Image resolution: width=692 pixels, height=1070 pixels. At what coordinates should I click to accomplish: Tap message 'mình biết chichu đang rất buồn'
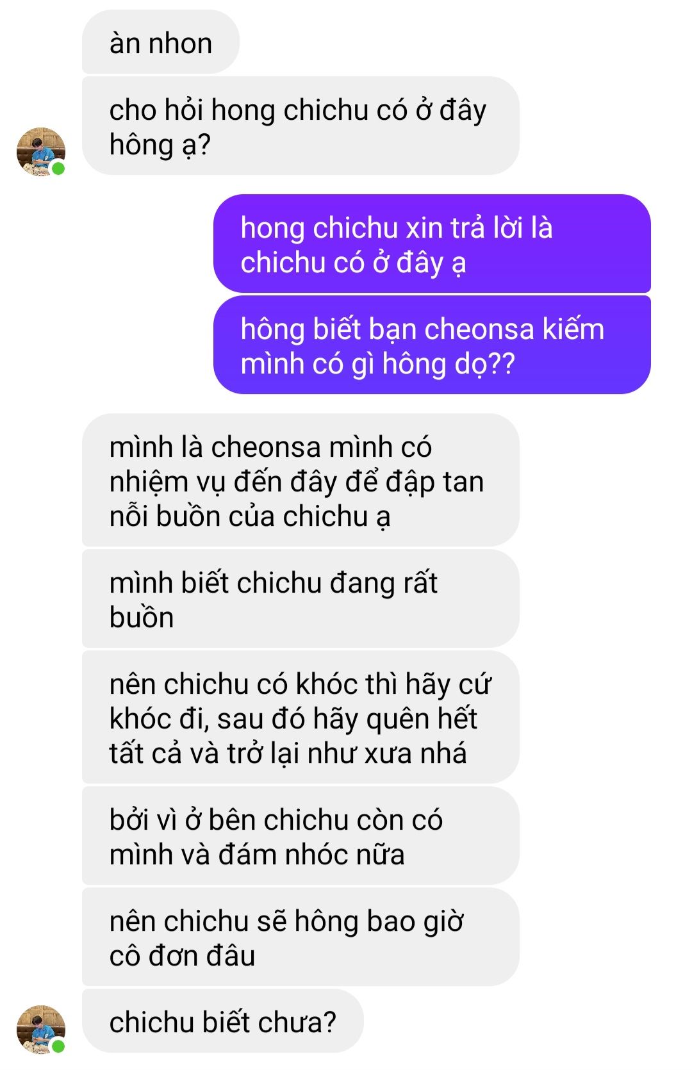[x=301, y=599]
